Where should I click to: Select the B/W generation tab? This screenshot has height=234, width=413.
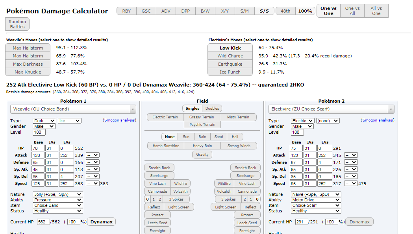[205, 11]
